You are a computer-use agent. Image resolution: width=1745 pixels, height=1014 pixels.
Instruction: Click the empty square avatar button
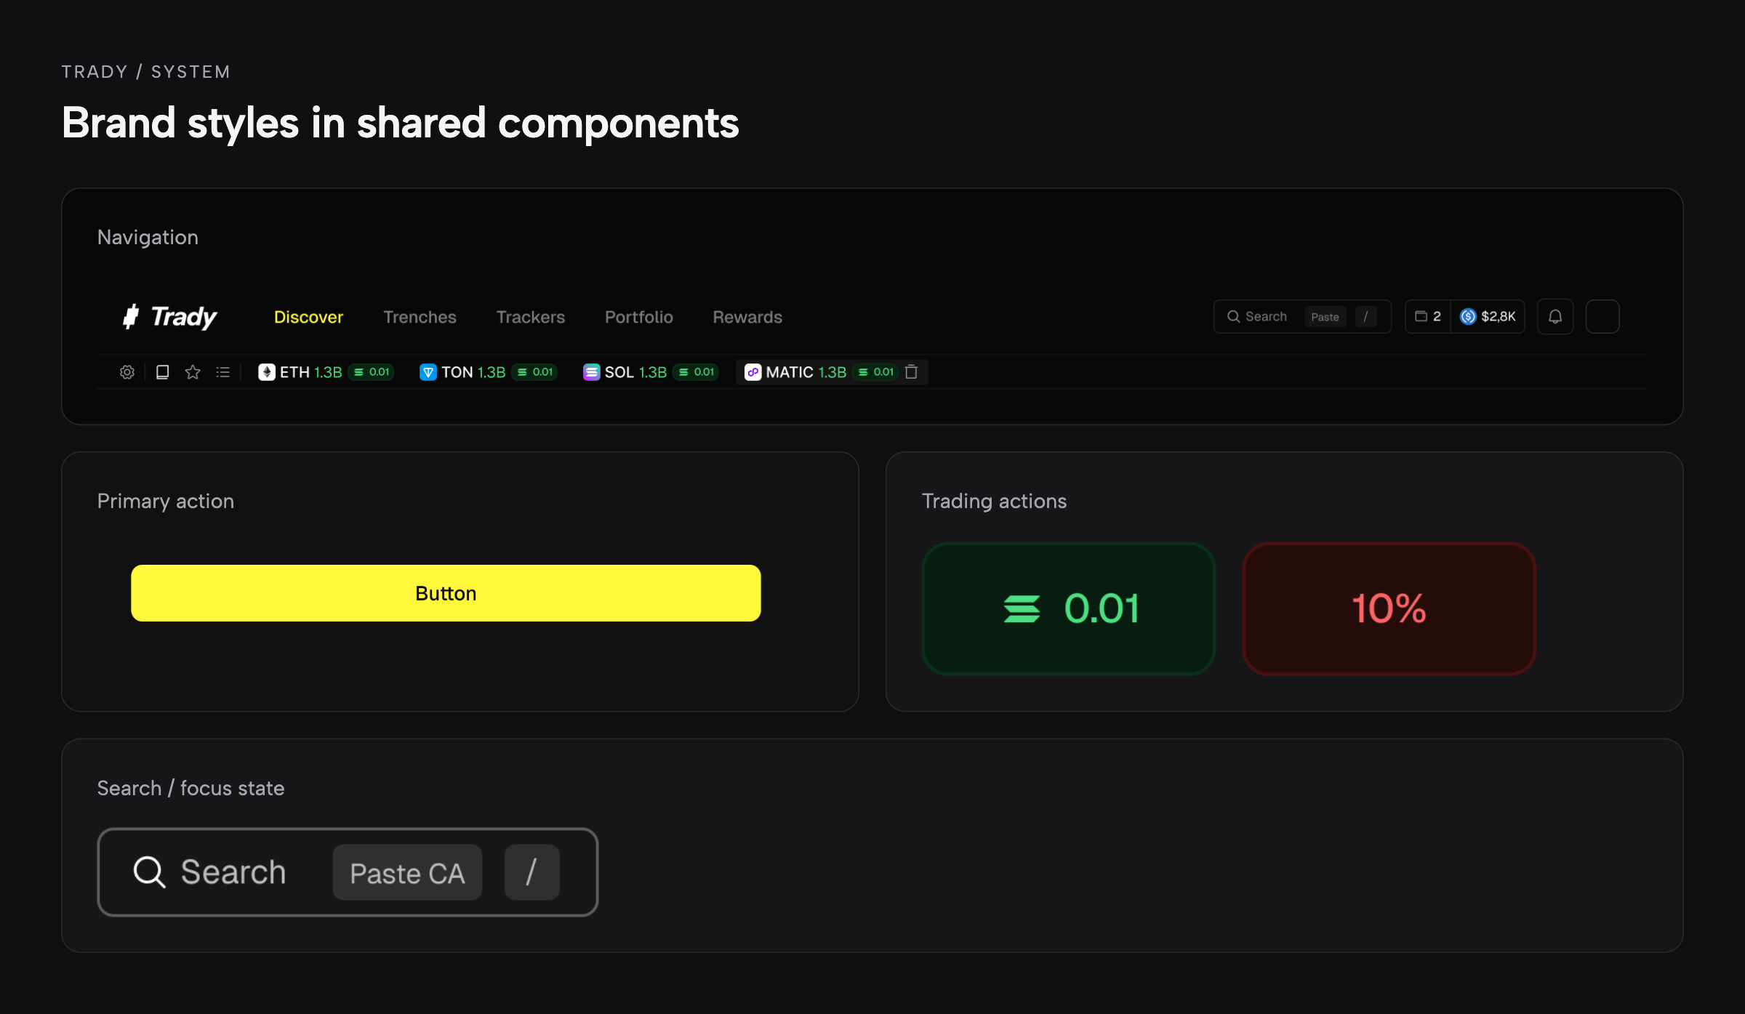coord(1602,317)
